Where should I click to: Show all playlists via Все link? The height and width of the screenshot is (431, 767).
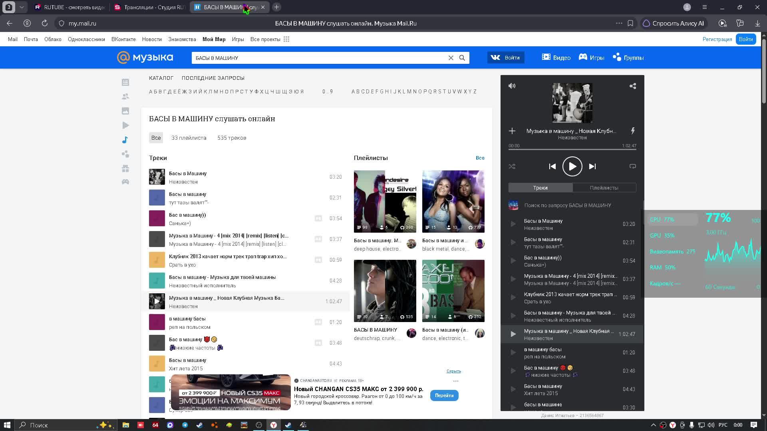point(480,158)
